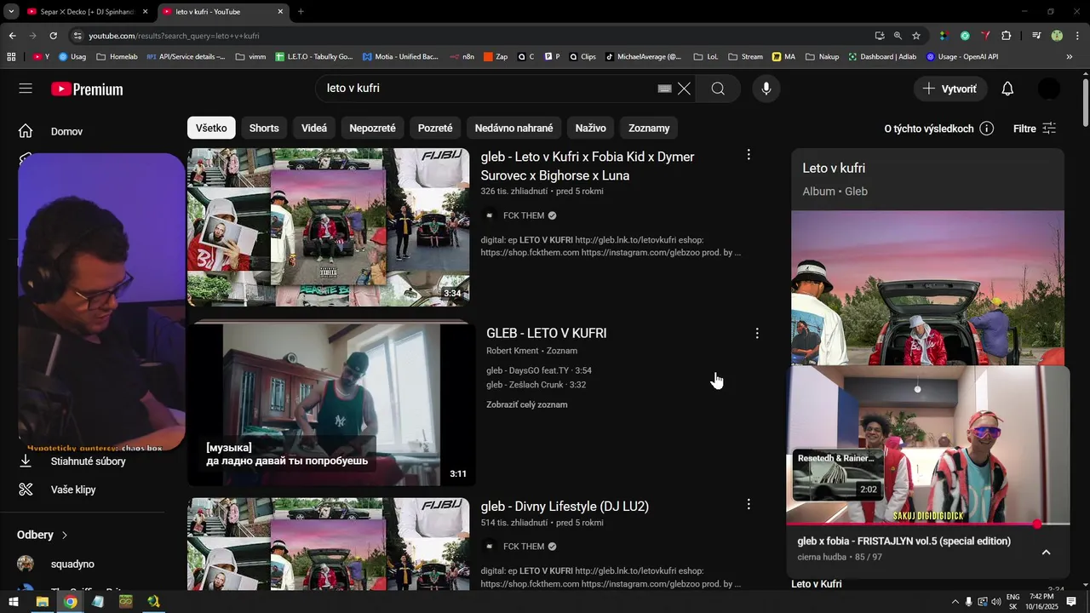Open the Windows notification center icon
1090x613 pixels.
(1071, 602)
